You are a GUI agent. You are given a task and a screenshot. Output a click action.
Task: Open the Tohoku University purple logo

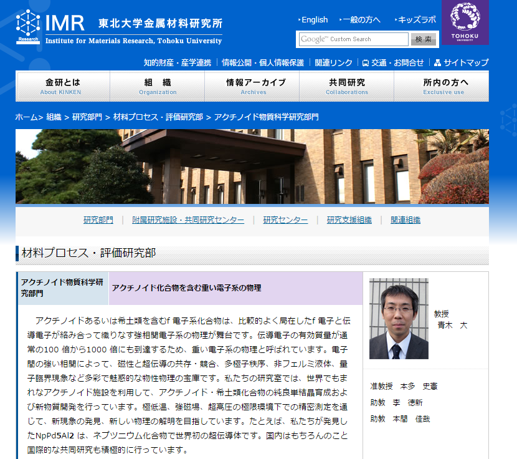click(465, 22)
